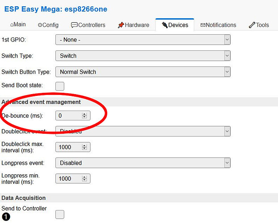This screenshot has width=278, height=223.
Task: Open the Controllers tab
Action: tap(88, 25)
